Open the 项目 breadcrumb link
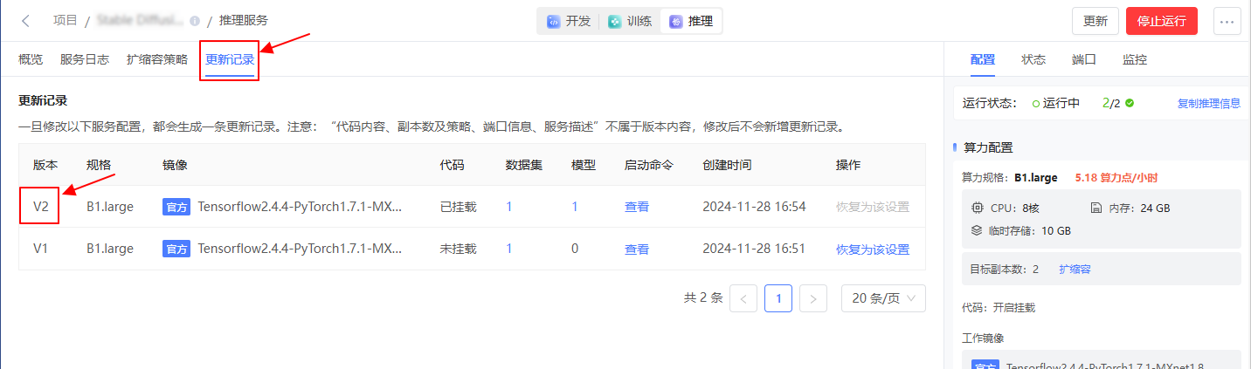The image size is (1251, 369). pos(65,21)
